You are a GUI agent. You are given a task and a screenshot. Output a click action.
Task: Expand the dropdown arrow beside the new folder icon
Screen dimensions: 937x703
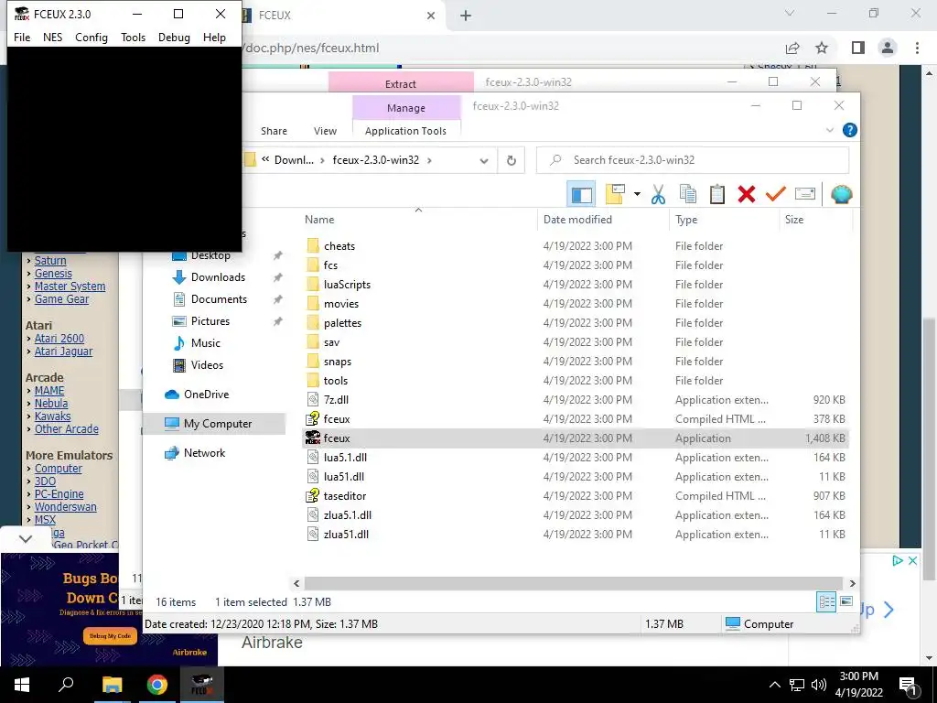[x=637, y=194]
